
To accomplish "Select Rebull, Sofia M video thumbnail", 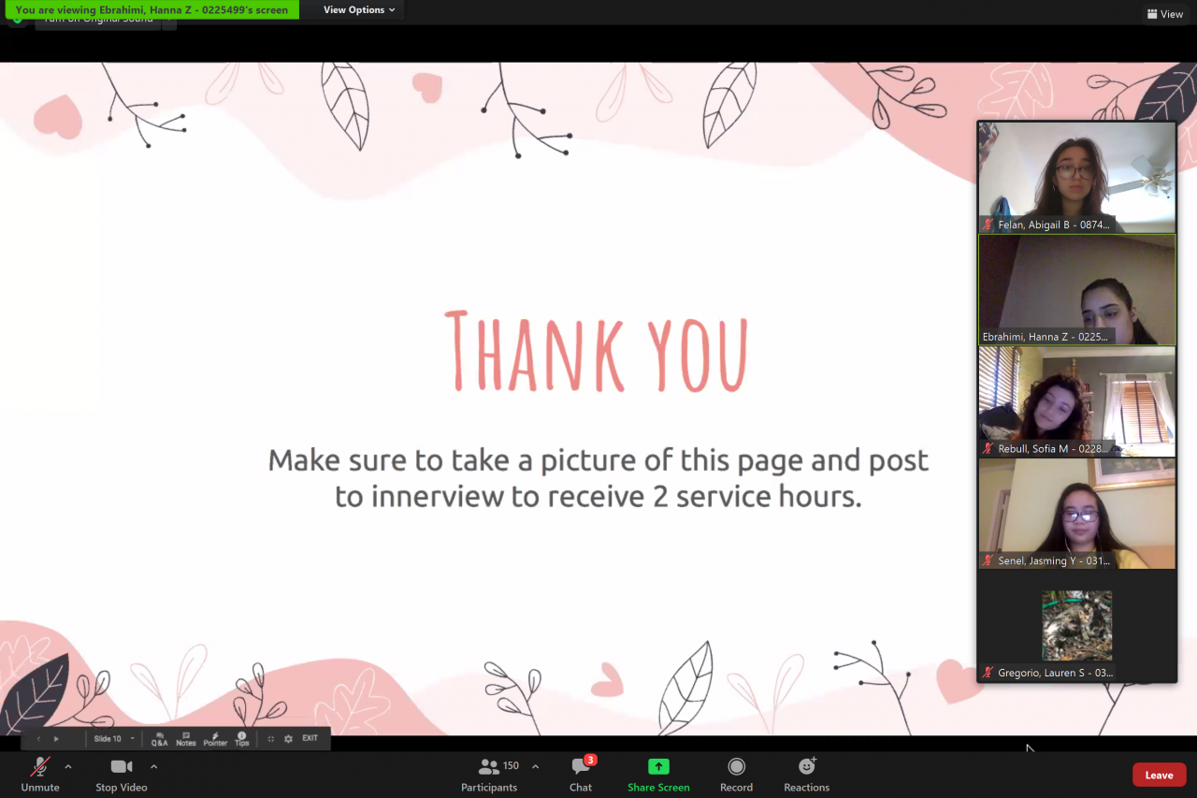I will point(1077,401).
